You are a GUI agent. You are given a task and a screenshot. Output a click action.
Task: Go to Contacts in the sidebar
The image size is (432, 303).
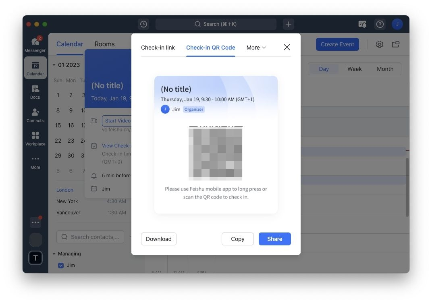pos(35,115)
